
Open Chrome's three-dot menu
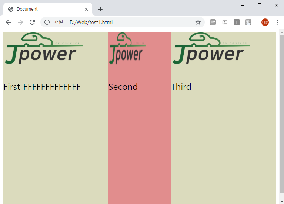(277, 22)
